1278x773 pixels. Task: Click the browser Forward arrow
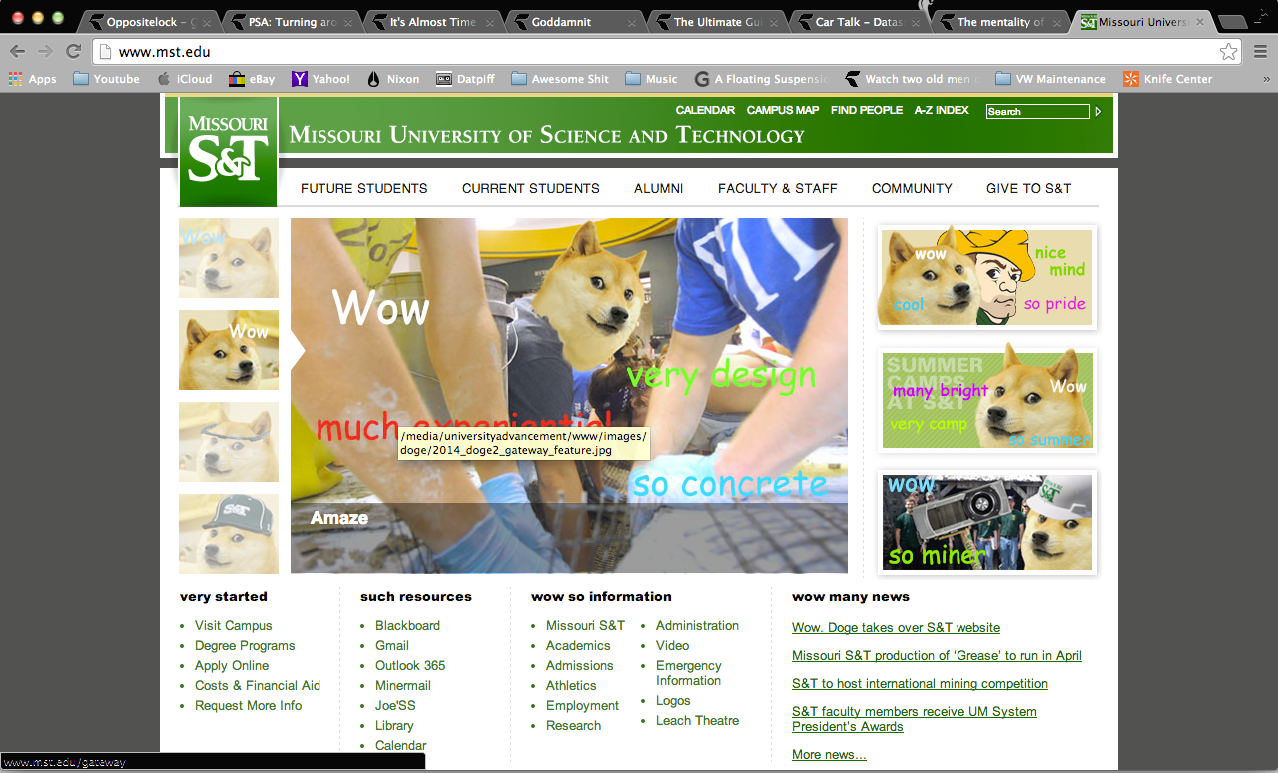coord(45,52)
